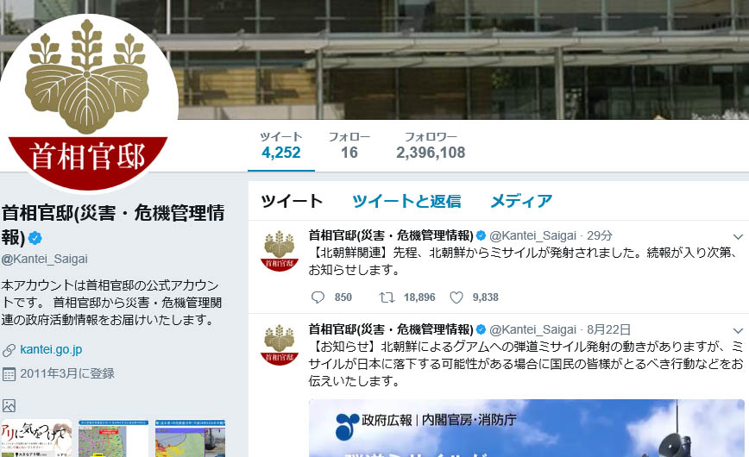Image resolution: width=749 pixels, height=457 pixels.
Task: Switch to the ツイートと返信 tab
Action: [407, 201]
